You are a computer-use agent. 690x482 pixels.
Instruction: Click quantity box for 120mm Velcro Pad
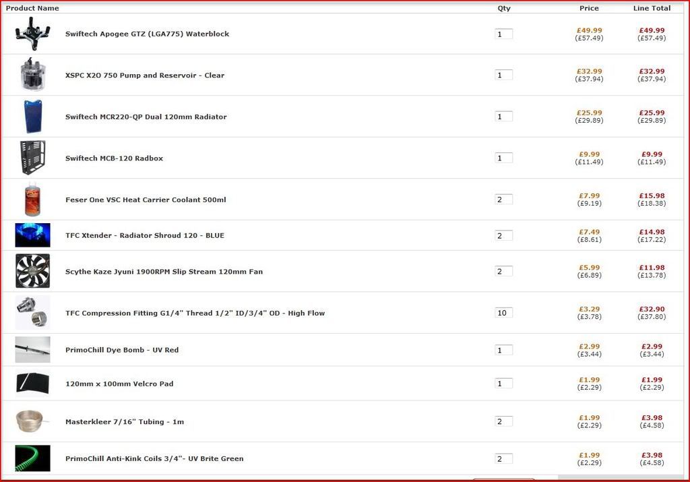503,384
